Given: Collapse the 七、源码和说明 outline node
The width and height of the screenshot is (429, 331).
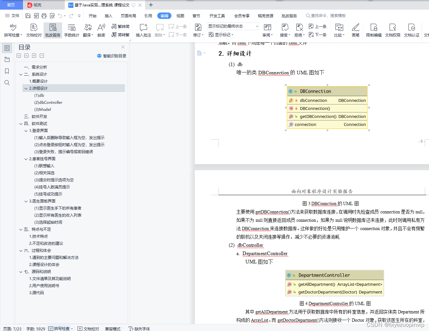Looking at the screenshot, I should [x=21, y=272].
